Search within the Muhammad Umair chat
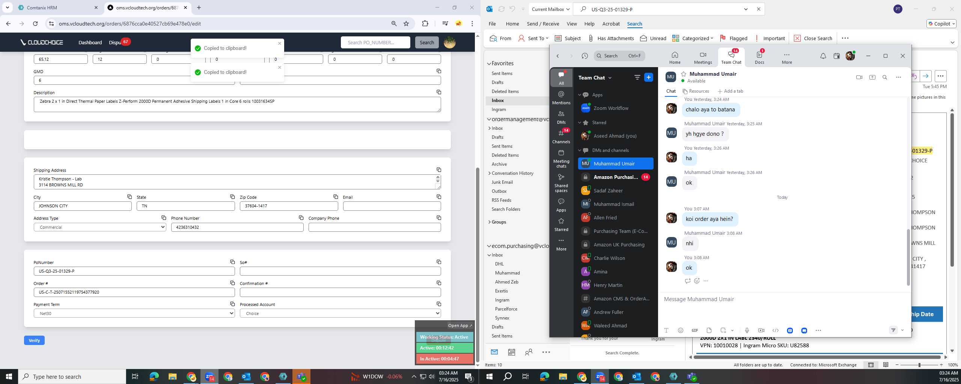The image size is (961, 384). pyautogui.click(x=884, y=77)
